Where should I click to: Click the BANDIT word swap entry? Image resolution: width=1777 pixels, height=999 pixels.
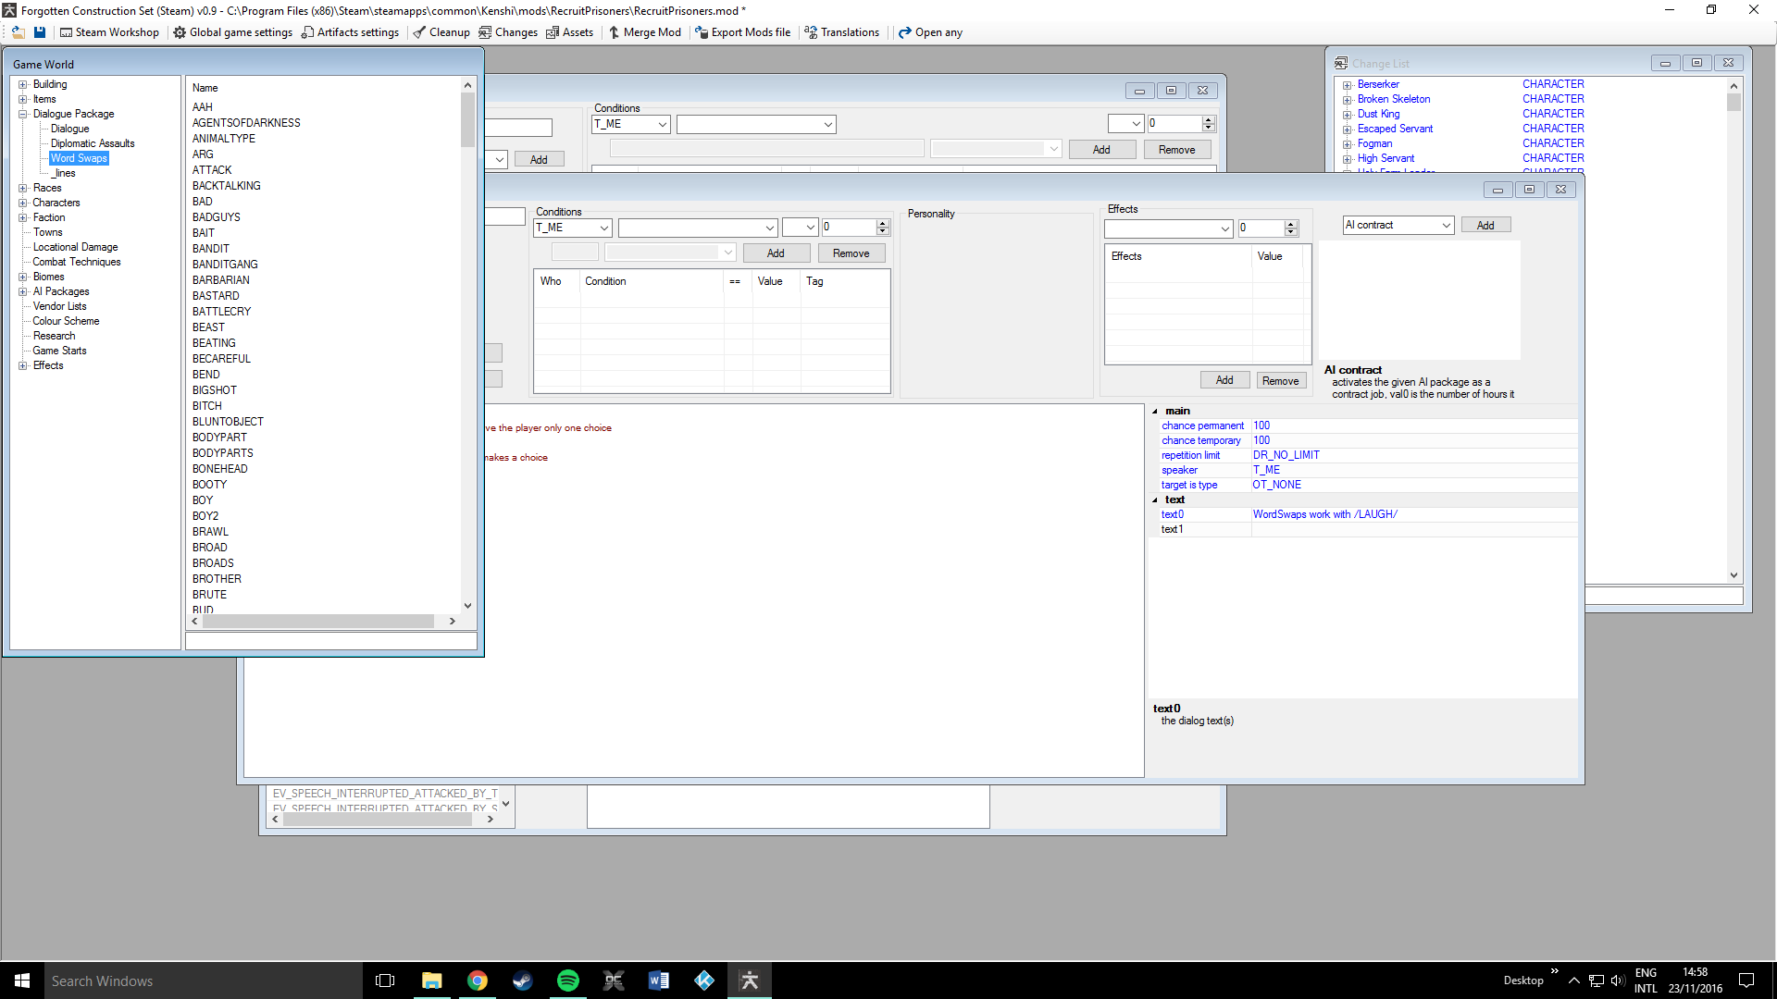pos(211,249)
